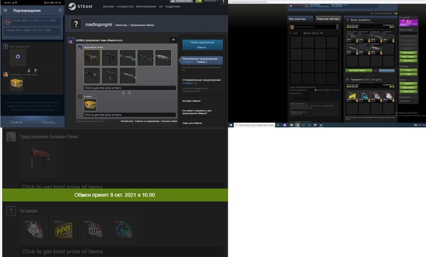Open the Тип filter dropdown
The width and height of the screenshot is (426, 257).
(x=301, y=99)
